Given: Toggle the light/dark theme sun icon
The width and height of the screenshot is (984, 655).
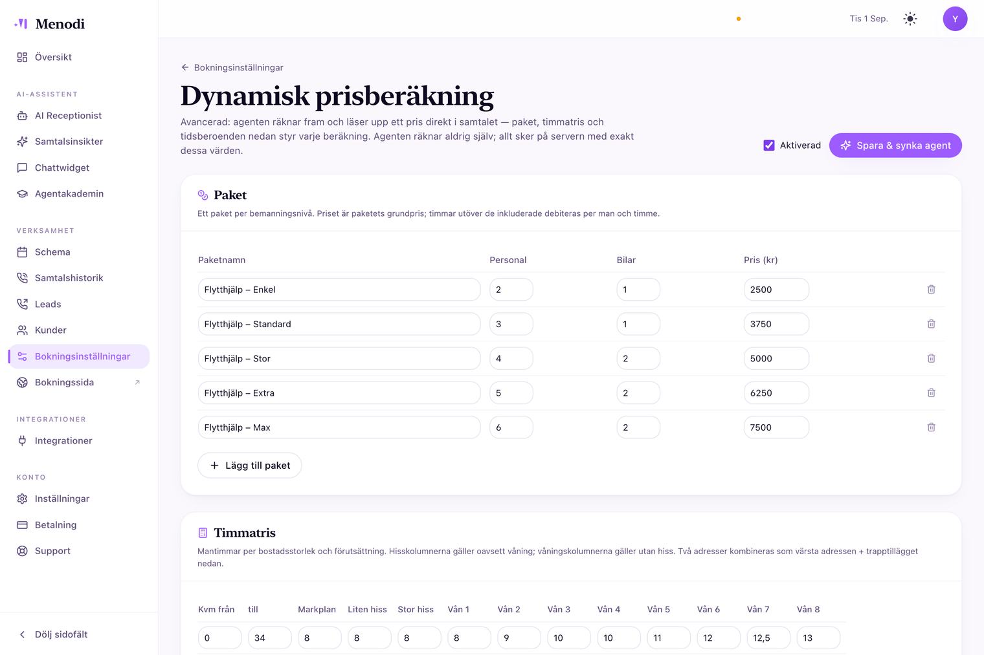Looking at the screenshot, I should (910, 19).
